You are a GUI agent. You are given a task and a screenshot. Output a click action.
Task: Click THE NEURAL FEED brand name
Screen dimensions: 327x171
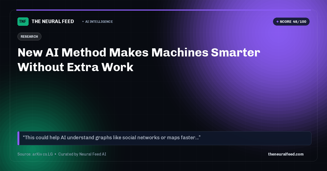click(53, 21)
